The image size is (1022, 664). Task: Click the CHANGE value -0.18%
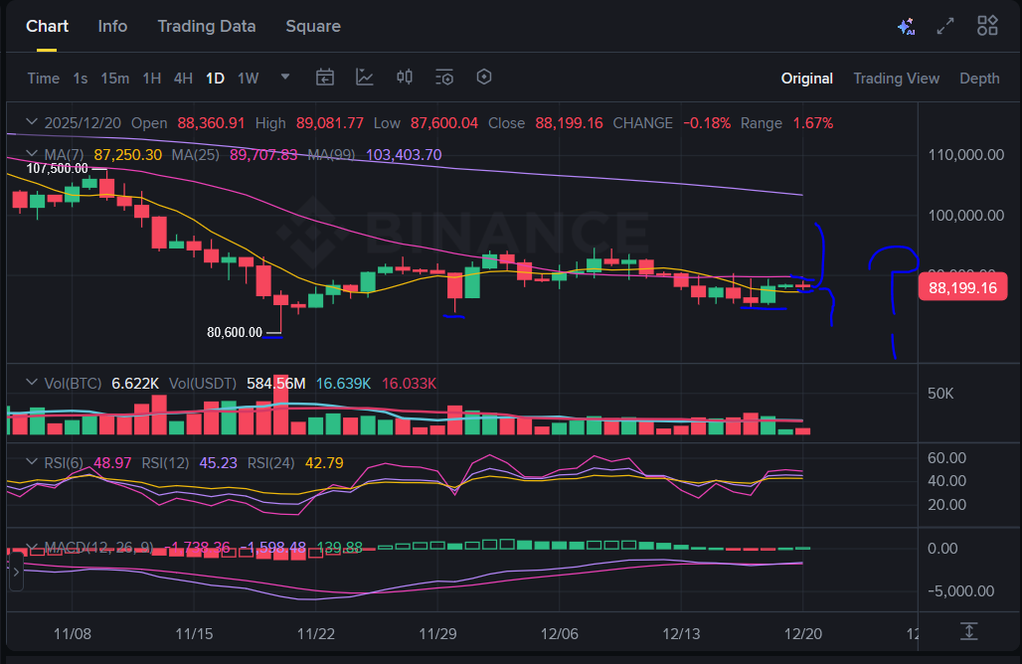click(x=707, y=122)
